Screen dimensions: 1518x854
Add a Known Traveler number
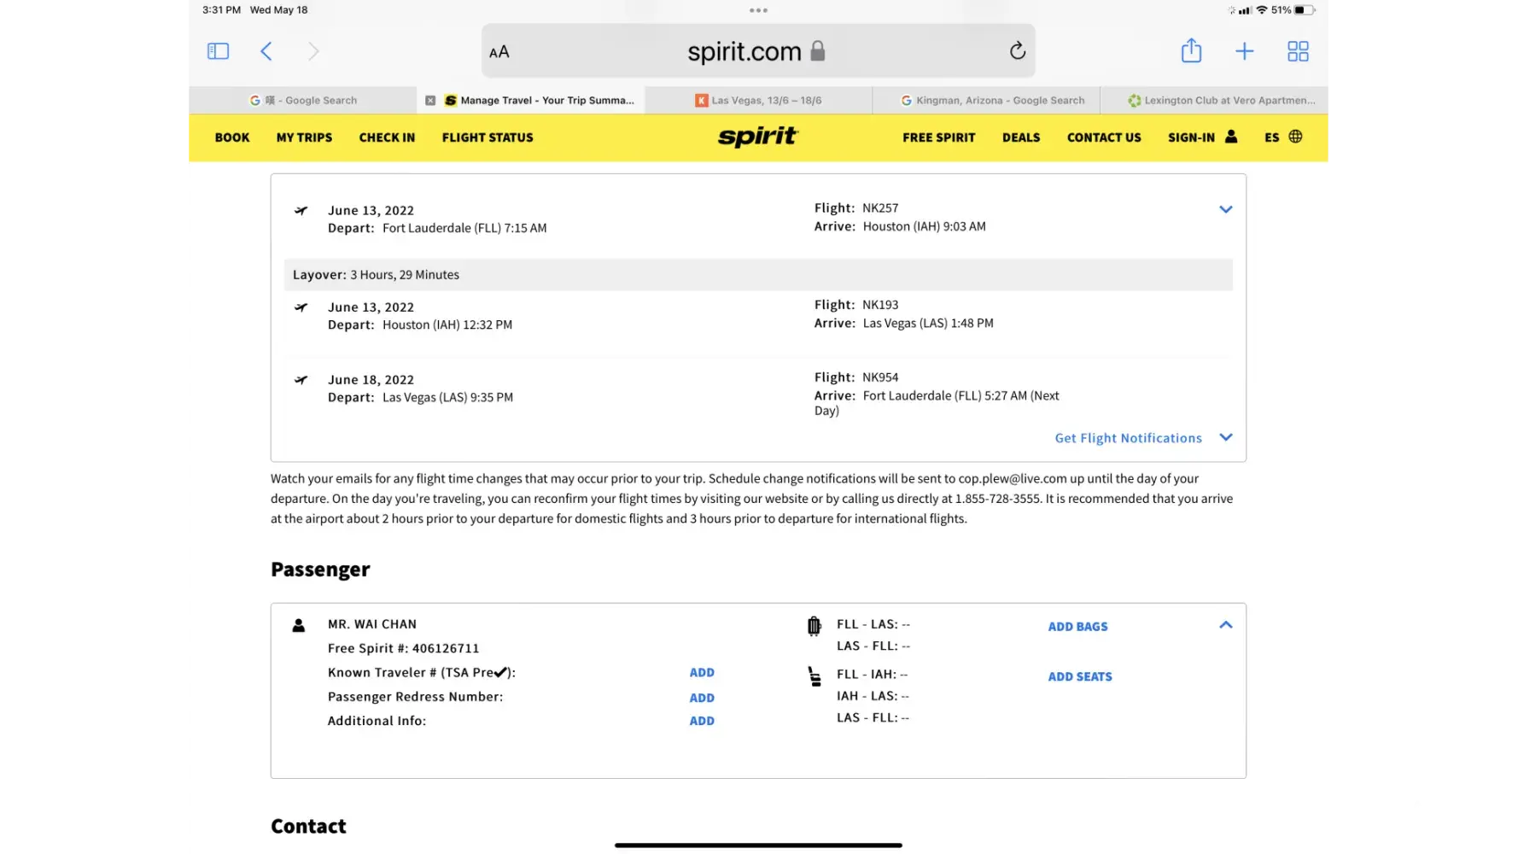[702, 673]
